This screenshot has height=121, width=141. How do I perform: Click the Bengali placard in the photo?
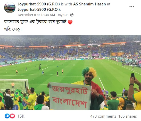pyautogui.click(x=70, y=96)
